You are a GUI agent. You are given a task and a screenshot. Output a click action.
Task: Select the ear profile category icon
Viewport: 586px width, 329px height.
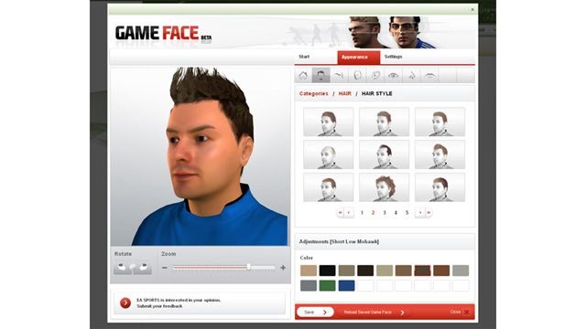375,75
